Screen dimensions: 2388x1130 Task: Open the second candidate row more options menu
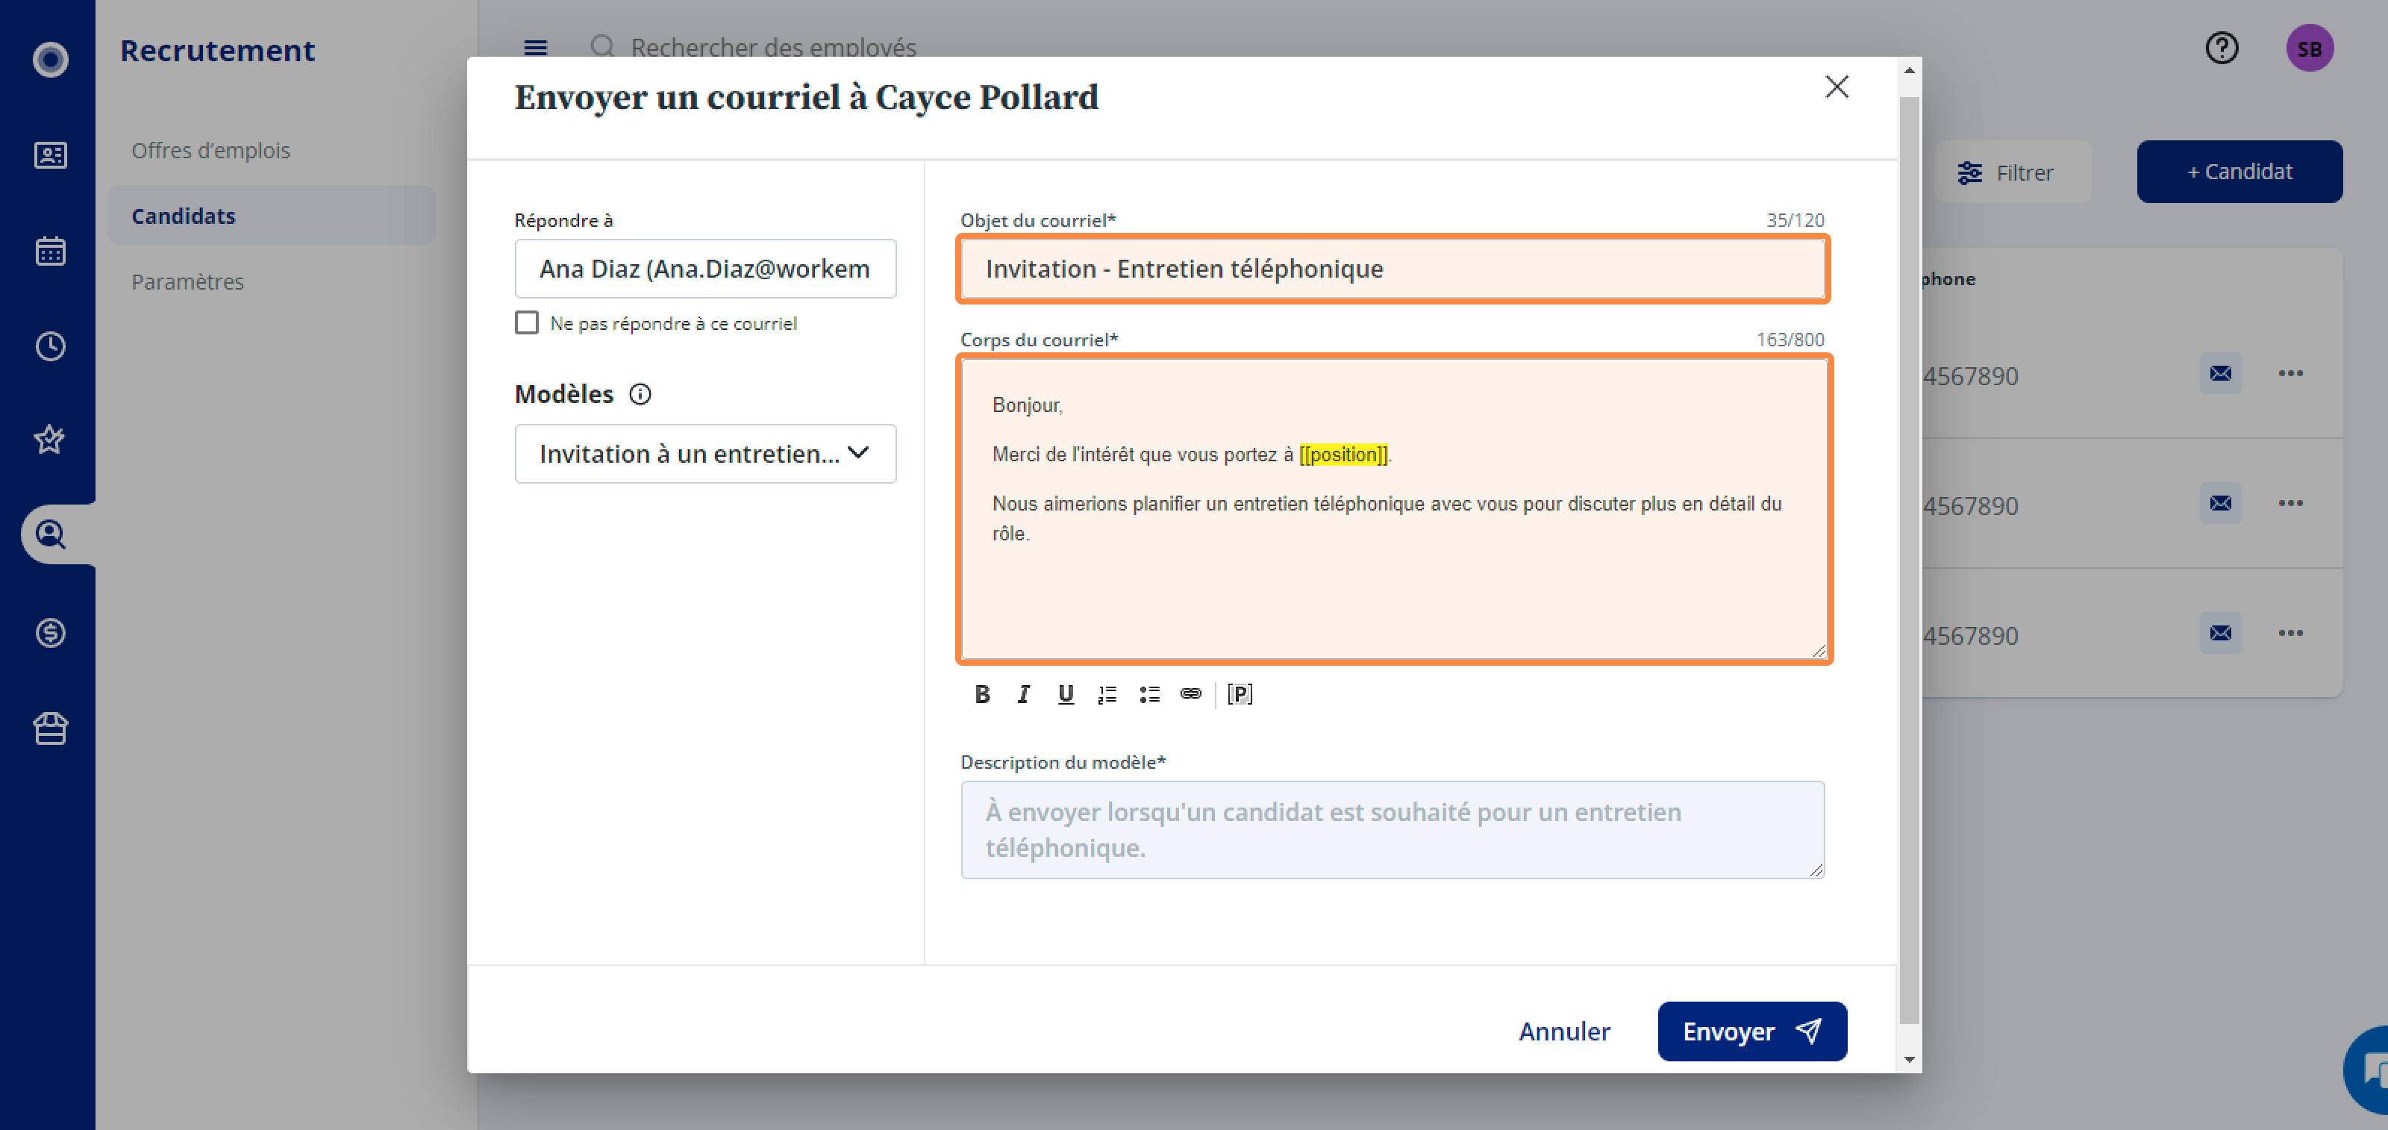pos(2291,502)
